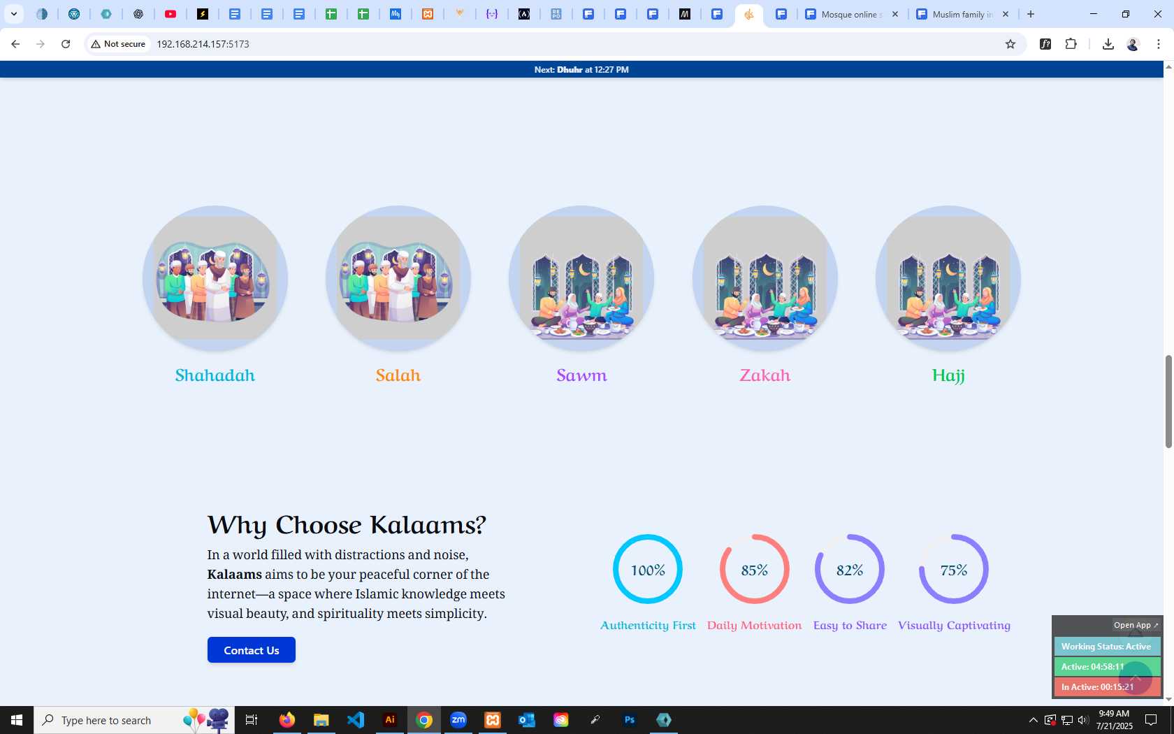Open Zoom from the taskbar
The height and width of the screenshot is (734, 1174).
coord(458,720)
